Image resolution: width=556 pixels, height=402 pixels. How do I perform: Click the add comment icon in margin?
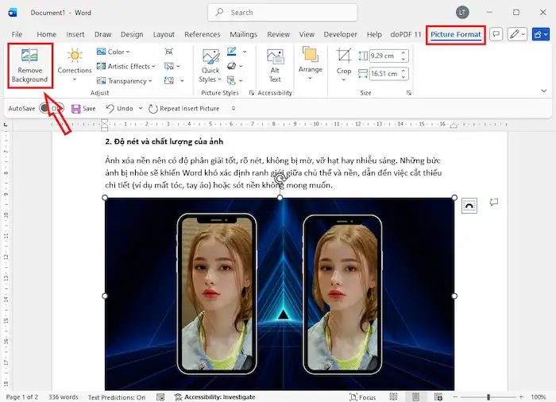tap(493, 202)
